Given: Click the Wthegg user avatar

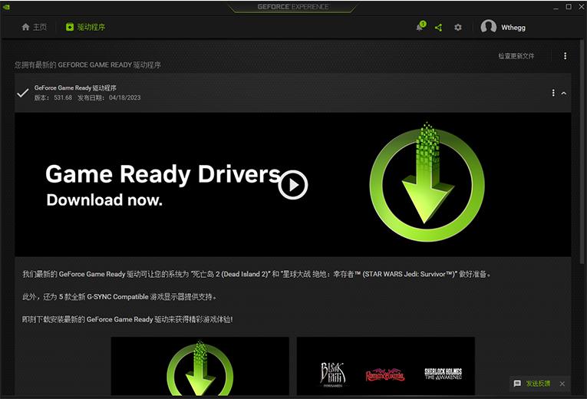Looking at the screenshot, I should [x=488, y=27].
